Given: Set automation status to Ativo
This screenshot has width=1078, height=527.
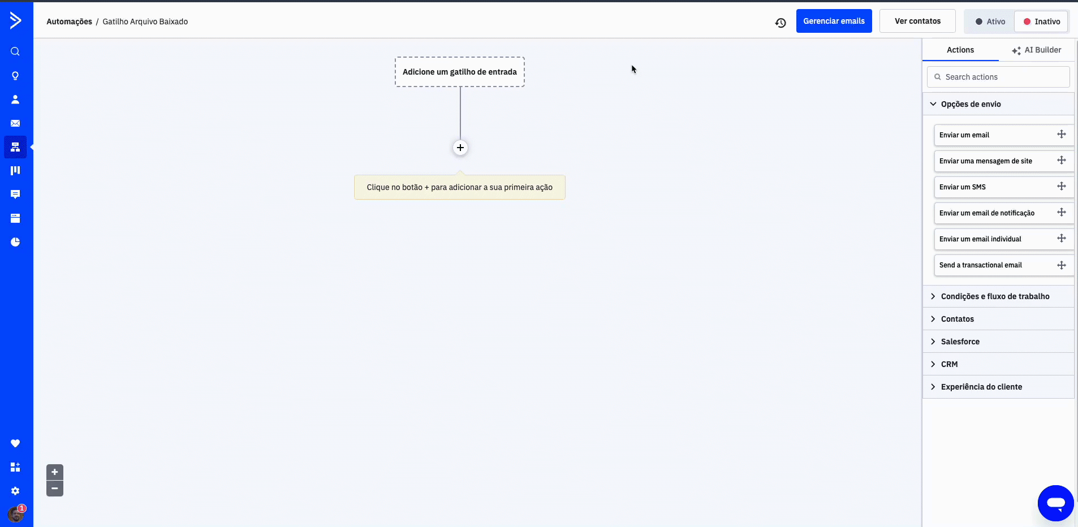Looking at the screenshot, I should (990, 21).
